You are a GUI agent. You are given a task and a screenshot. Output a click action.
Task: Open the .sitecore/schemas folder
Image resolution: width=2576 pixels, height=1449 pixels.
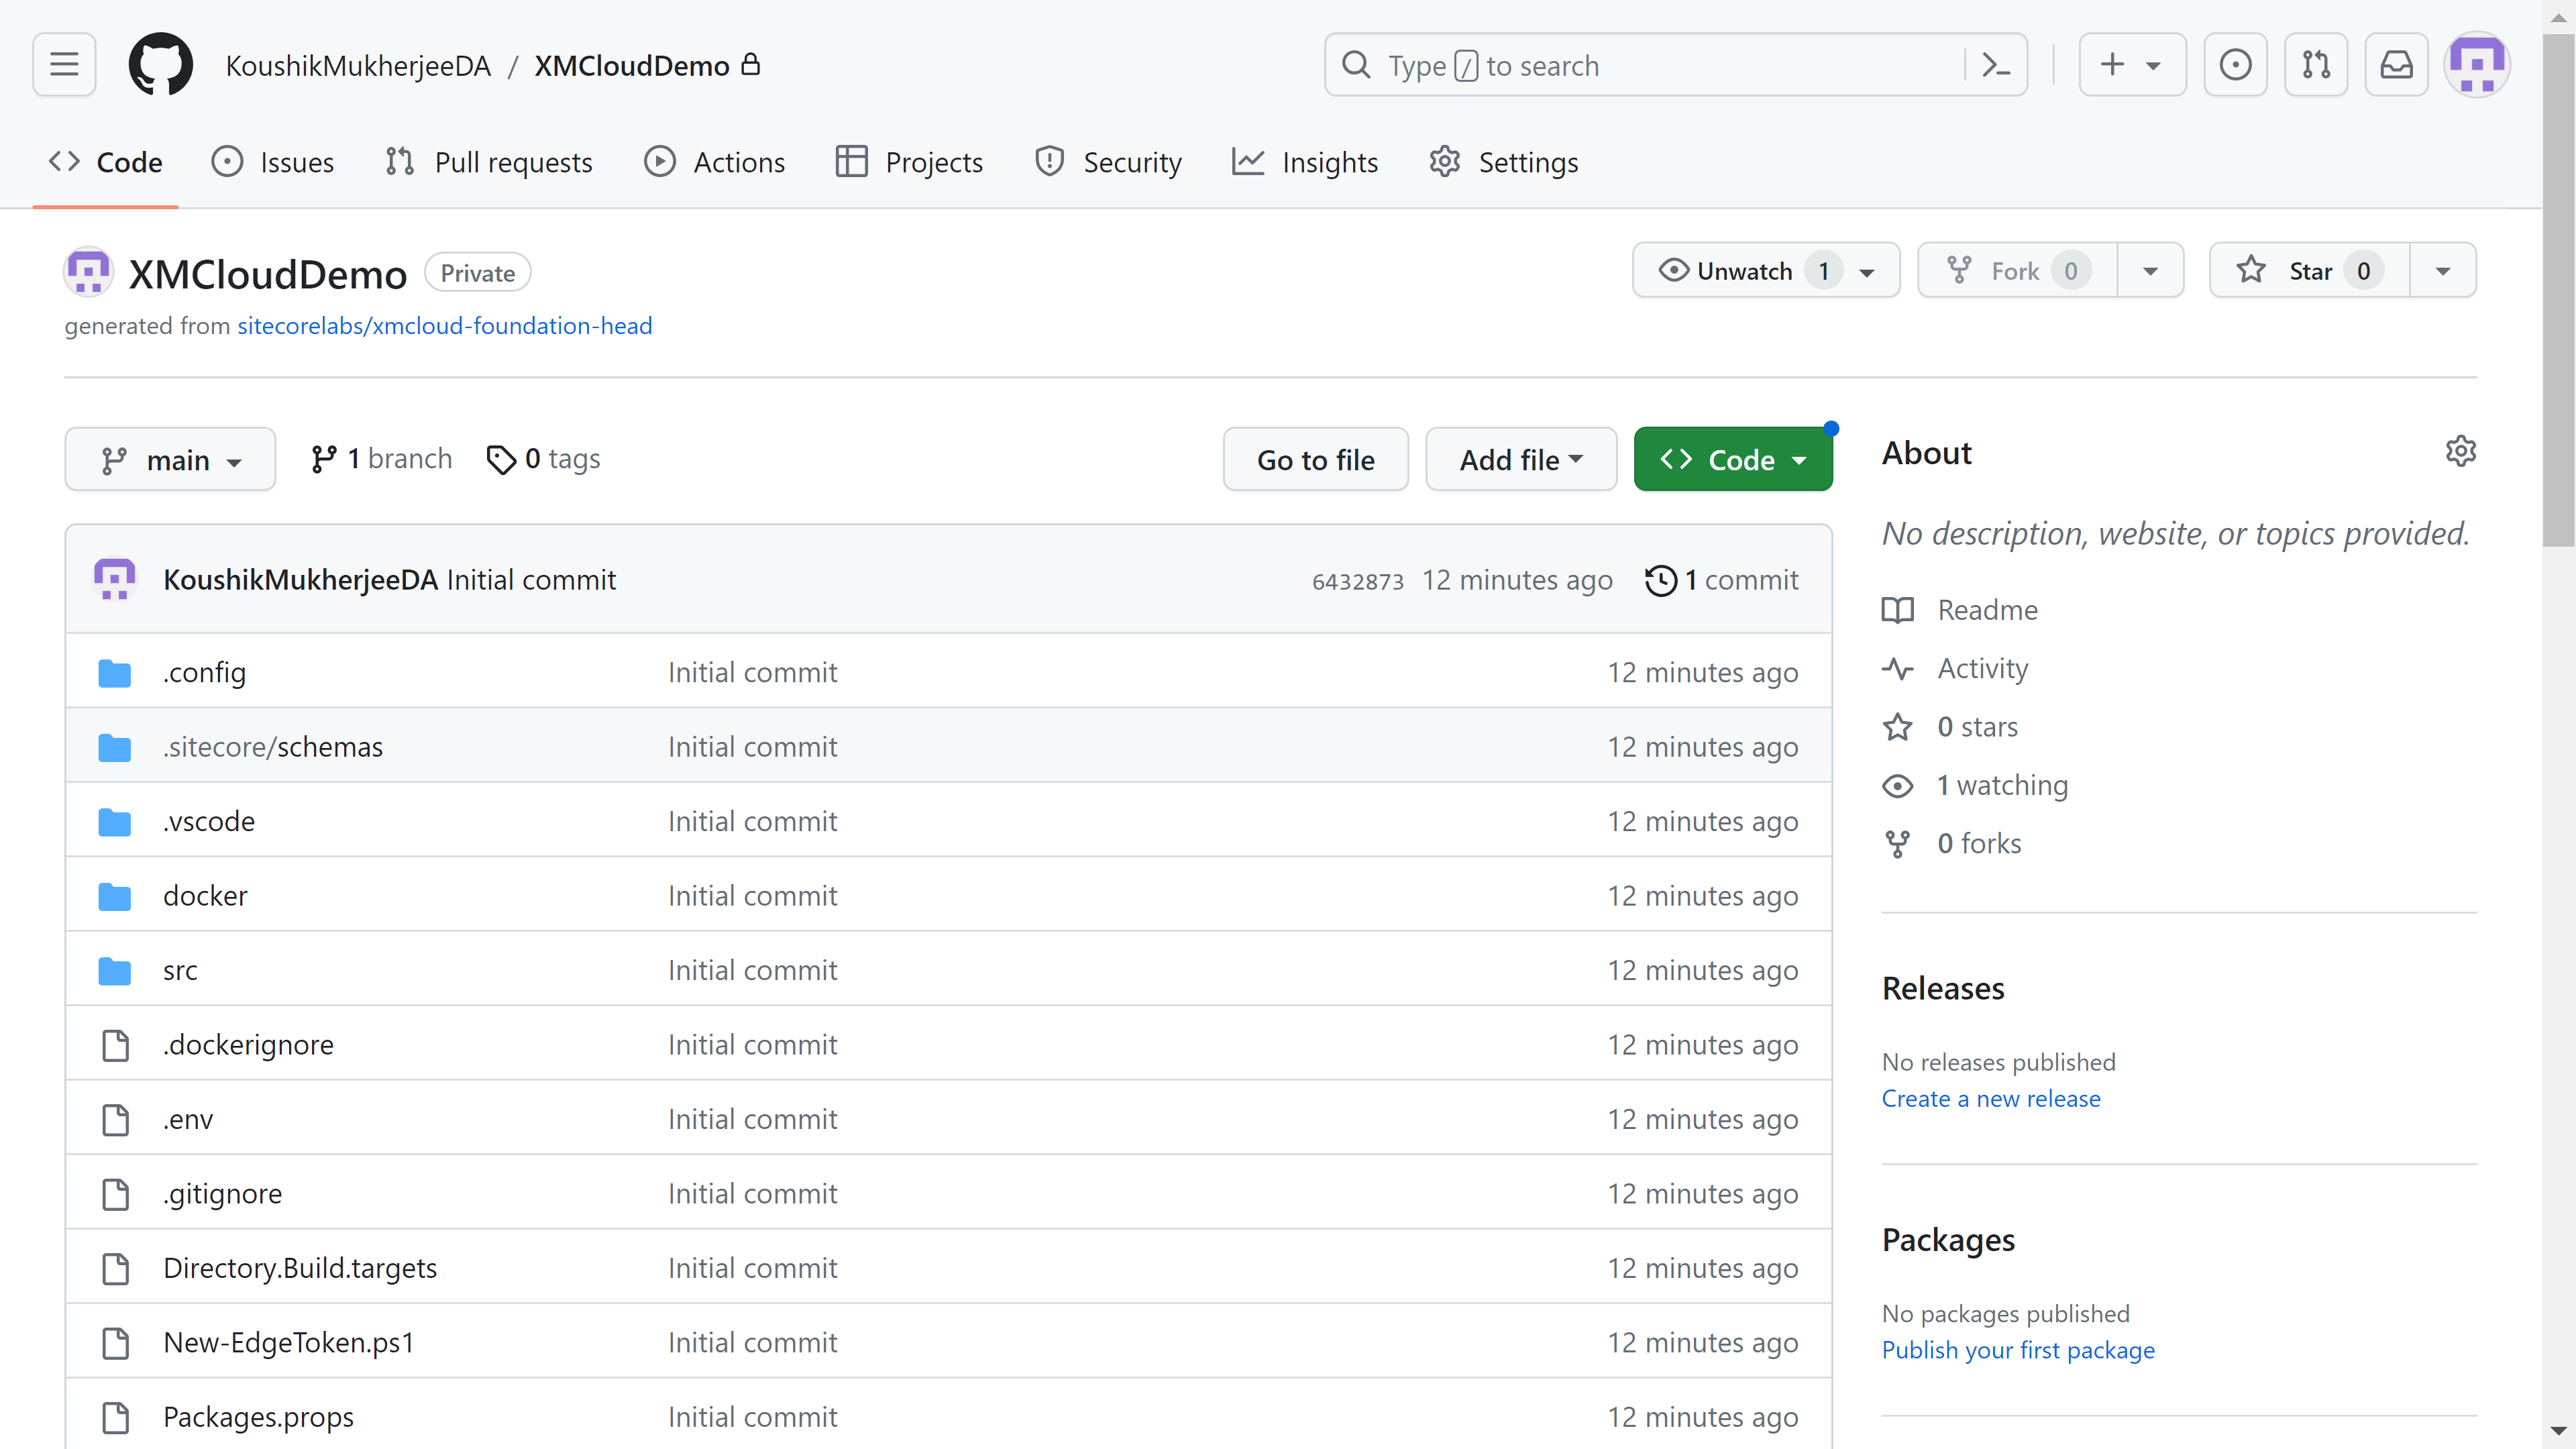(x=272, y=747)
